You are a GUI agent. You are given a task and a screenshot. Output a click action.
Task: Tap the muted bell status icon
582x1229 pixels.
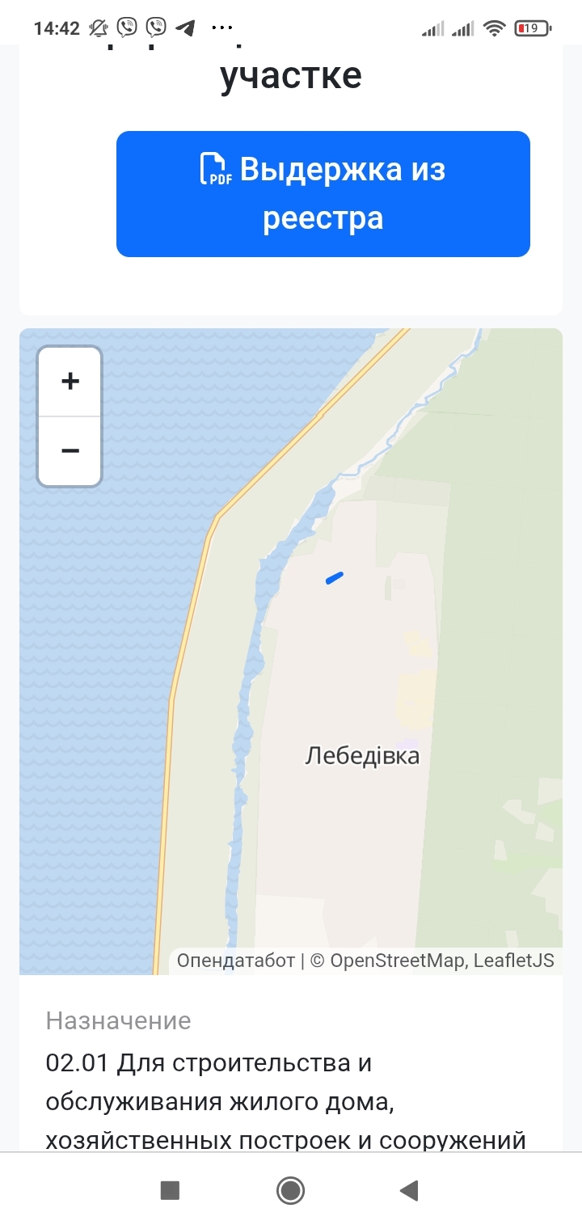(99, 28)
